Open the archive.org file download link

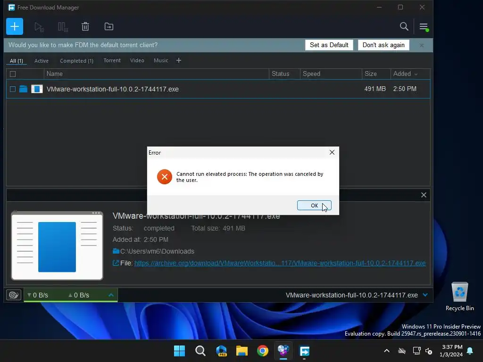coord(280,263)
